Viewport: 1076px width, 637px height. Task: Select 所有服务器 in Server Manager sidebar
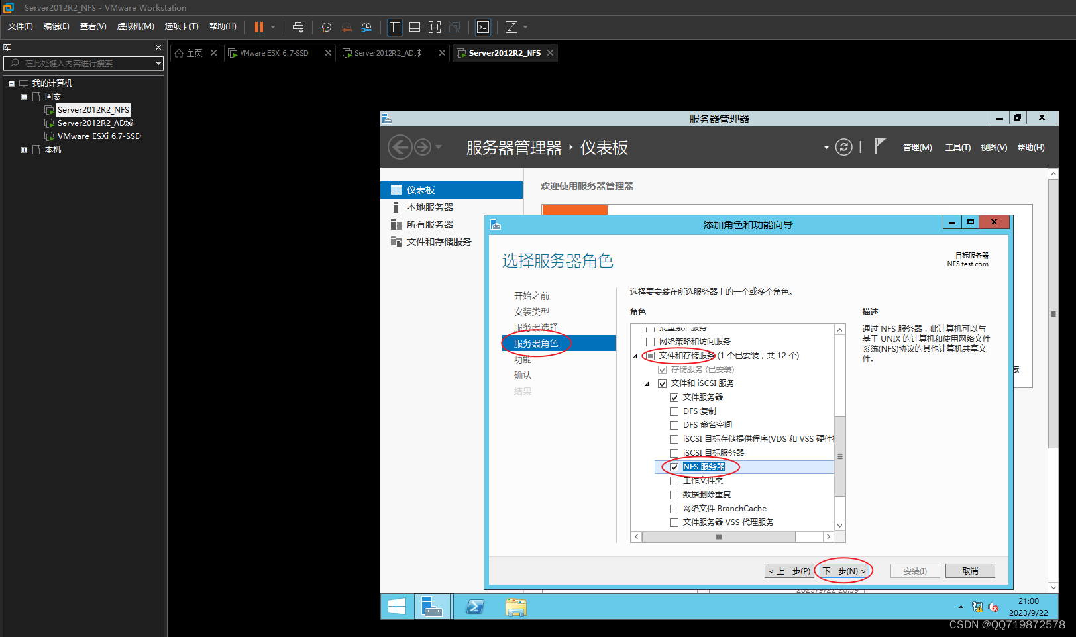[429, 224]
